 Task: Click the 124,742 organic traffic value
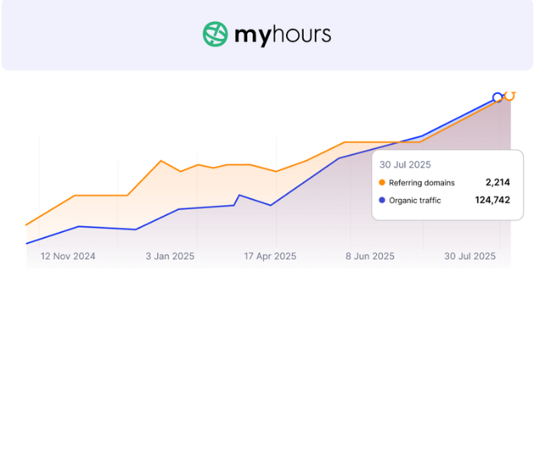[492, 201]
